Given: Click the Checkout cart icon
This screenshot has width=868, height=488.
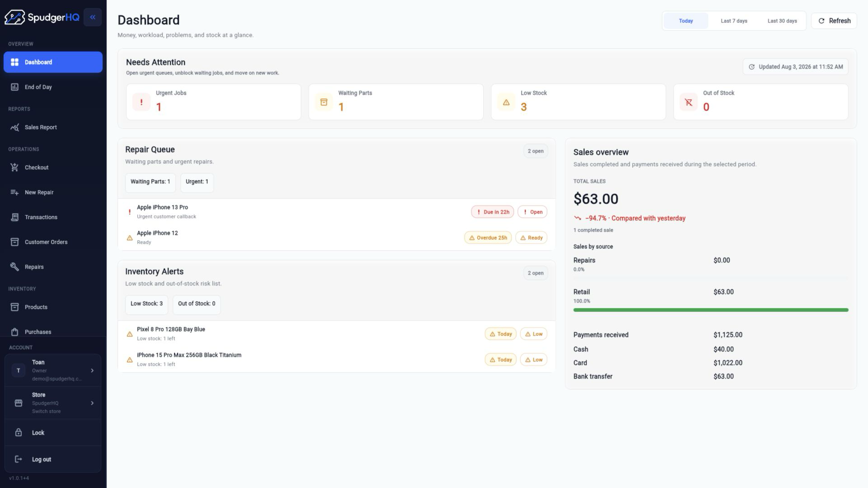Looking at the screenshot, I should (14, 167).
